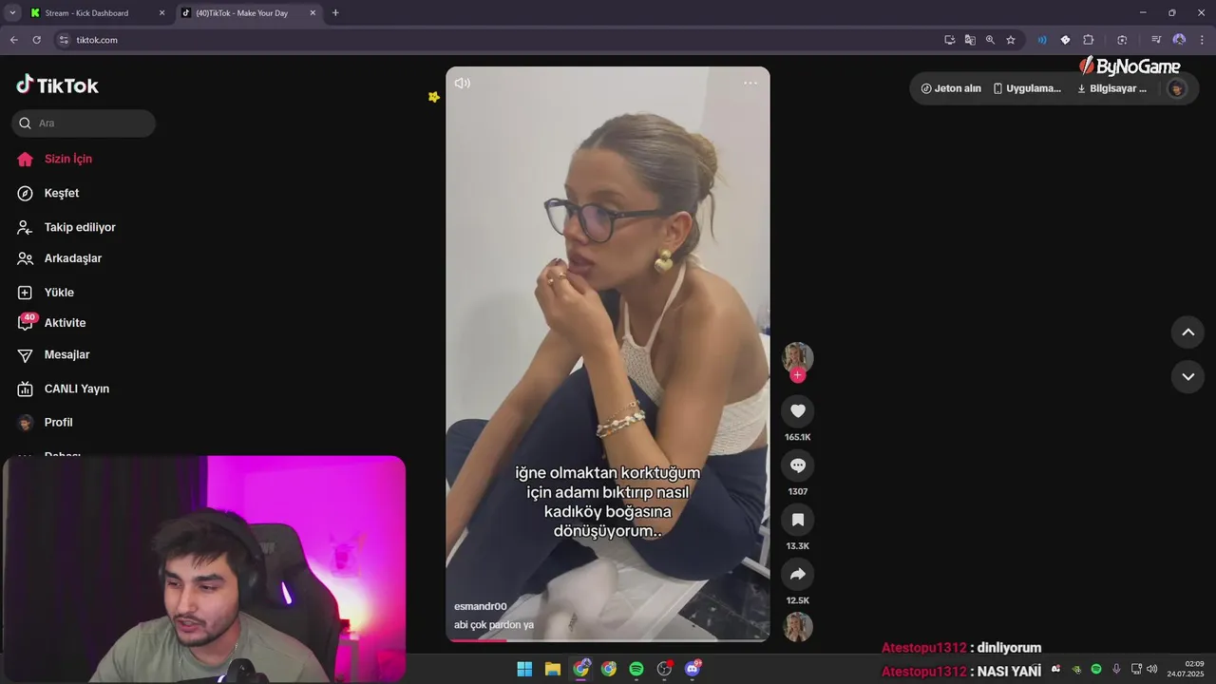Open the Keşfet explore page
The width and height of the screenshot is (1216, 684).
48,193
